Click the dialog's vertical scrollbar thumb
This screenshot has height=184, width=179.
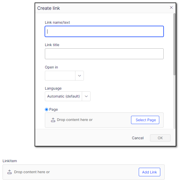174,44
